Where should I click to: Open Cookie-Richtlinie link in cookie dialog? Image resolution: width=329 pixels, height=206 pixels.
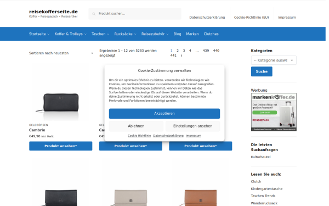(139, 136)
